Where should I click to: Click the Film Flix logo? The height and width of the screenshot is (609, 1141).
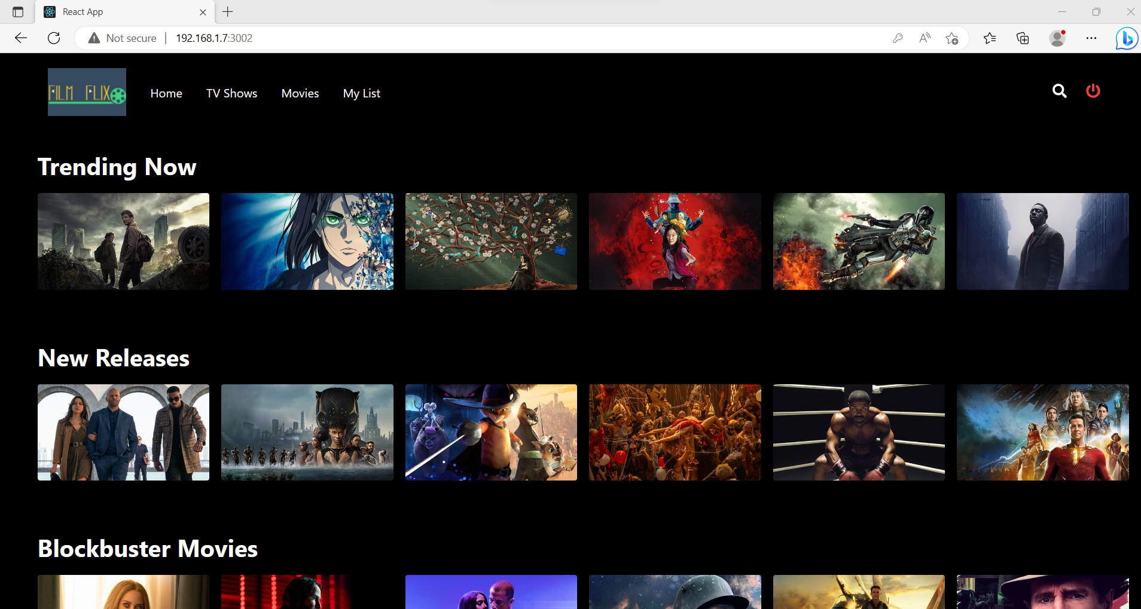click(x=86, y=91)
